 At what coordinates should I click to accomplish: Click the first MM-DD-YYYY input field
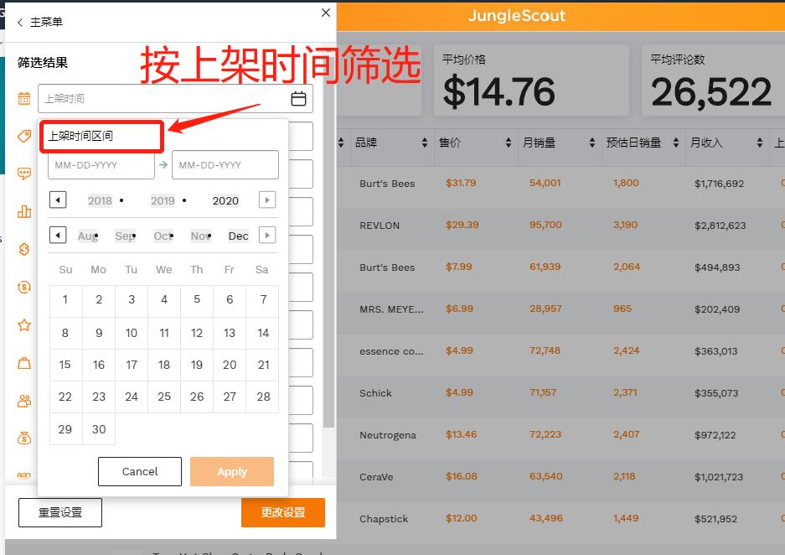[101, 164]
